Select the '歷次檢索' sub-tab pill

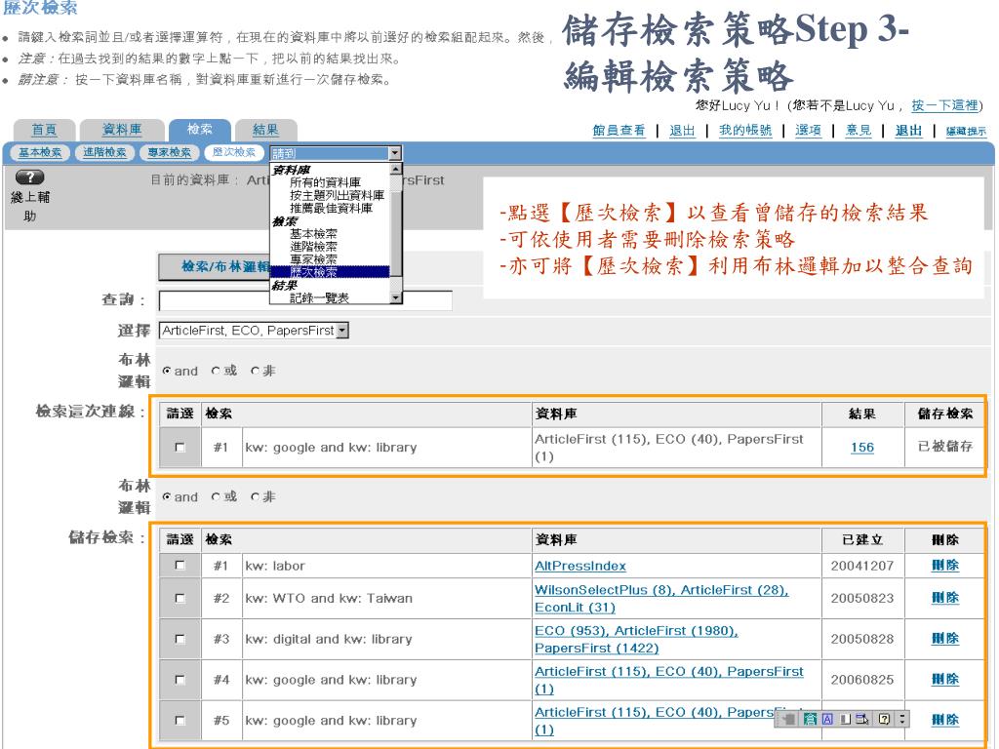point(234,152)
